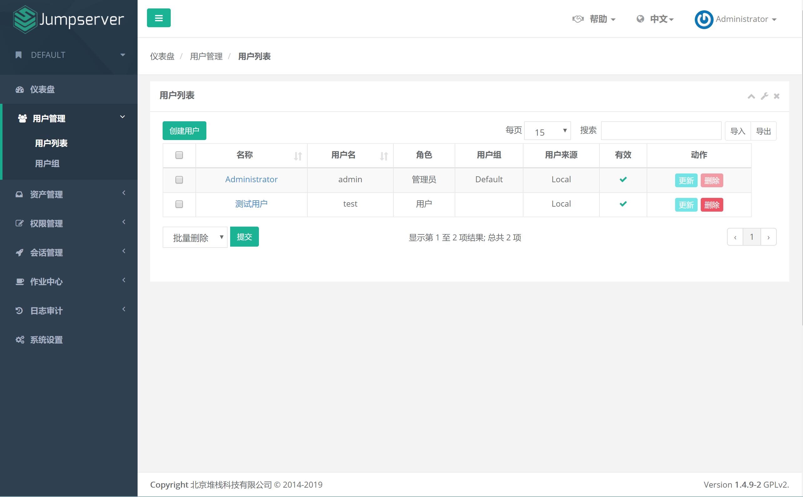Open the 每页 page size dropdown

pos(548,131)
